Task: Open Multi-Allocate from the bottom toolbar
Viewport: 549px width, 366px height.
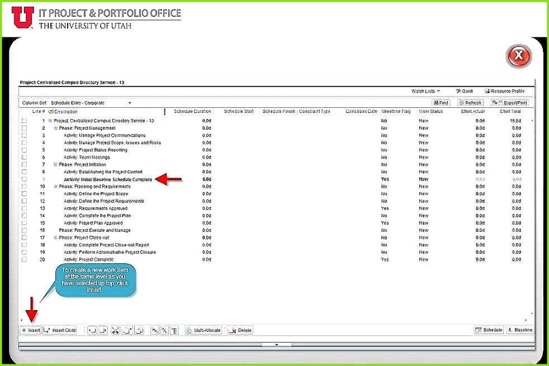Action: [x=203, y=330]
